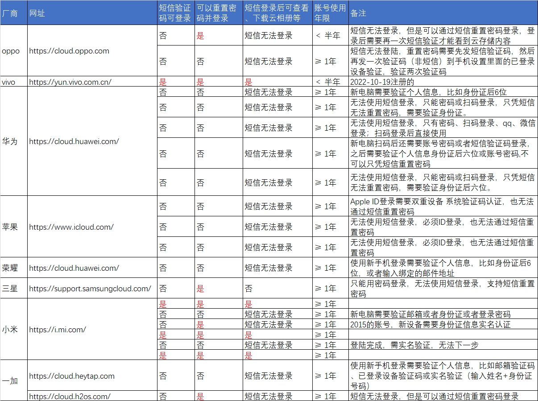This screenshot has width=538, height=401.
Task: Select the 一加 remark mentioning 邮箱验证码 and 实名验证
Action: [443, 376]
